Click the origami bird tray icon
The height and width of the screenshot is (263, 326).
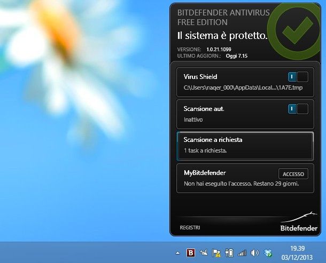[204, 253]
